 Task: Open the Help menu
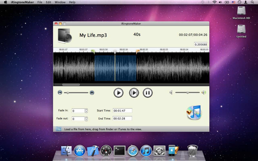pos(72,2)
